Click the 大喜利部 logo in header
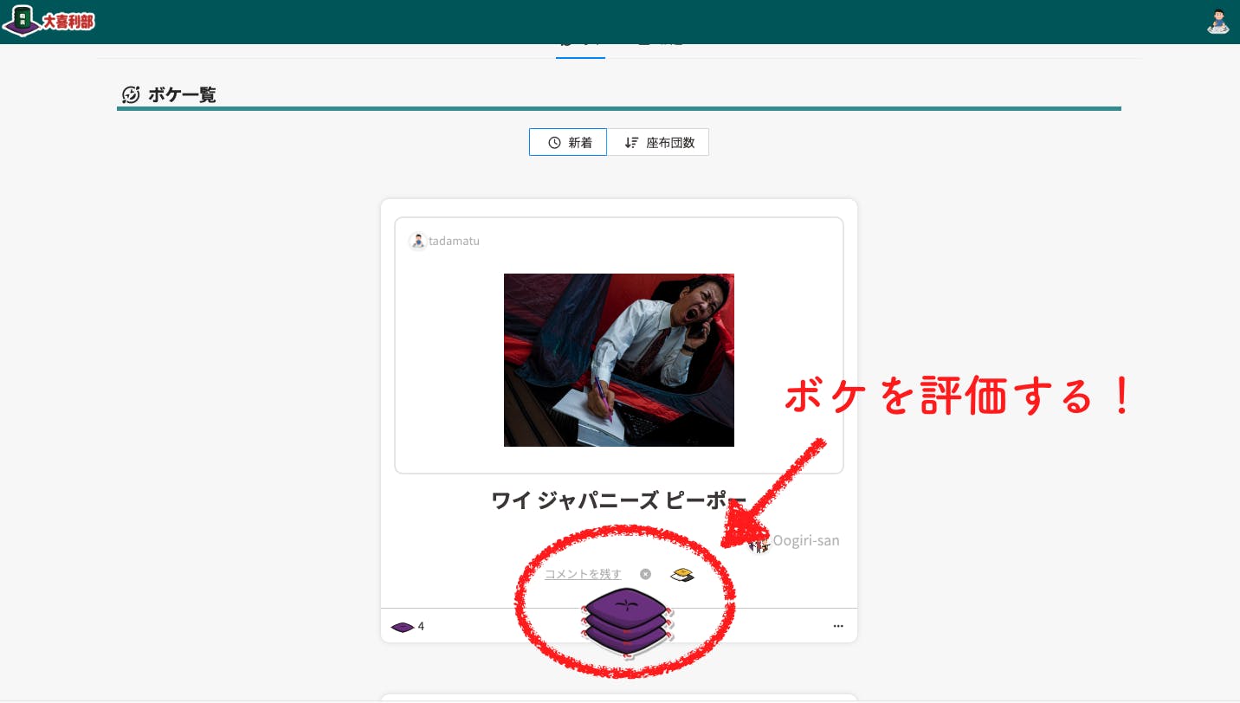The image size is (1240, 703). (49, 21)
